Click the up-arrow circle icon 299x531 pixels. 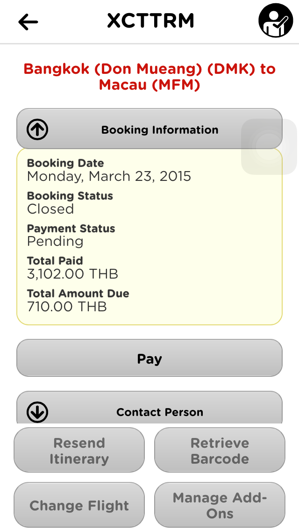tap(37, 129)
